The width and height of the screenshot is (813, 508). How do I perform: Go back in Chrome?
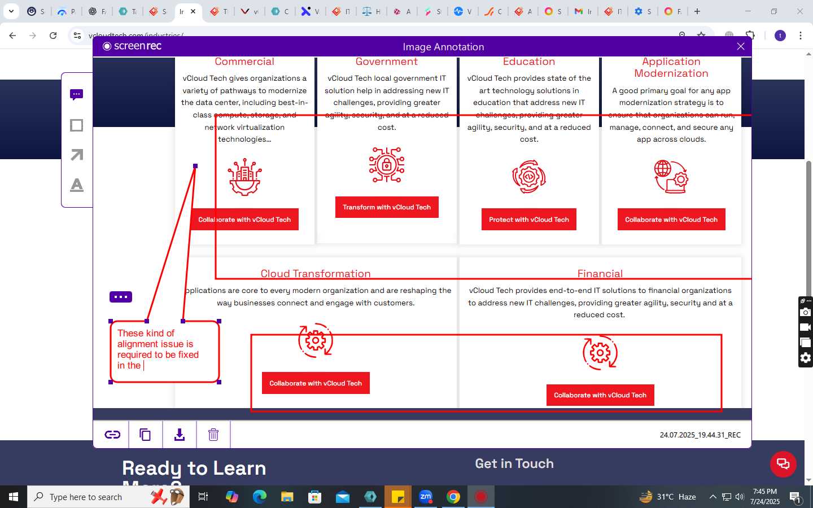click(12, 35)
